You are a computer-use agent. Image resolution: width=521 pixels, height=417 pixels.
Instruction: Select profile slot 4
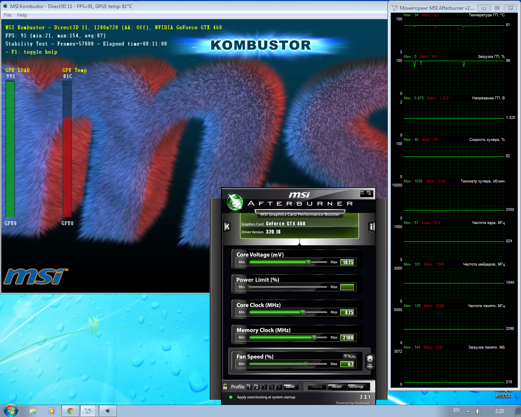tap(271, 387)
